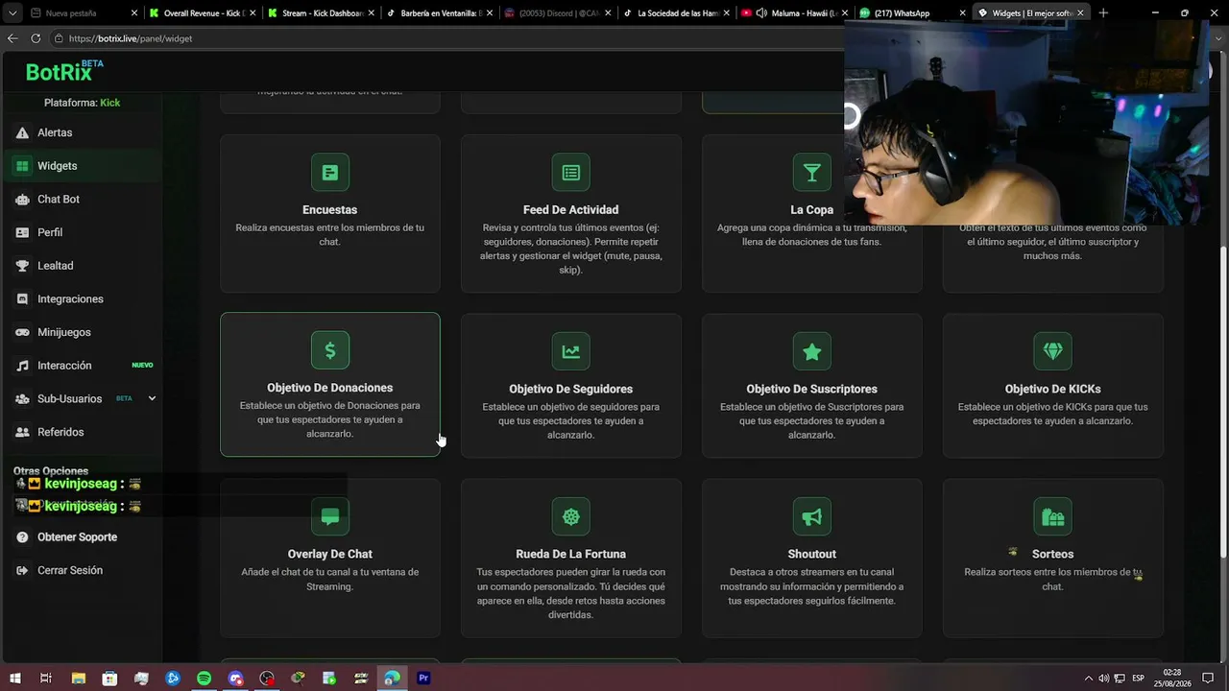Click Obtener Soporte link
This screenshot has height=691, width=1229.
77,537
